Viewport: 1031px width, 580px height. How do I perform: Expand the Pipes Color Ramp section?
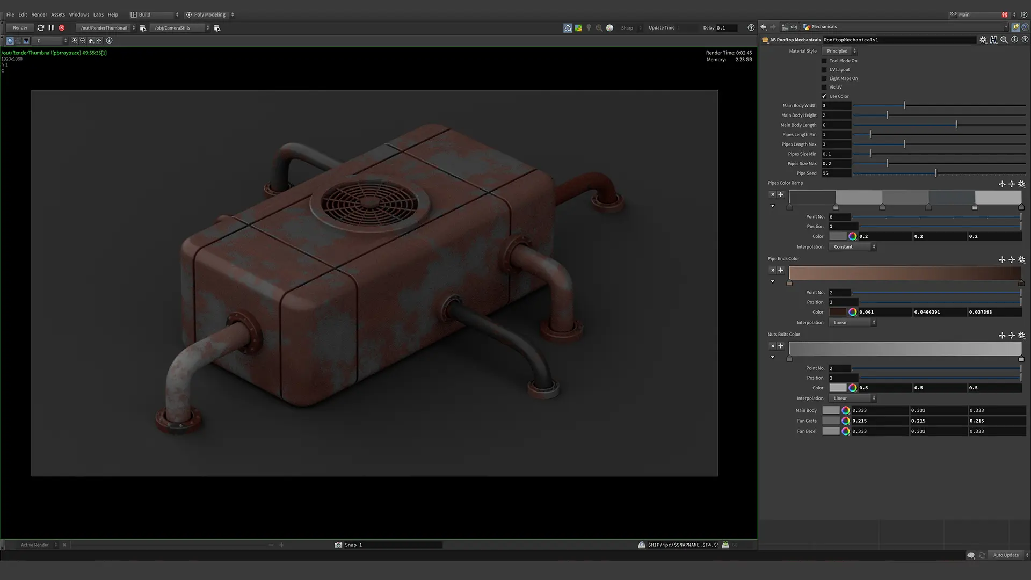(773, 205)
